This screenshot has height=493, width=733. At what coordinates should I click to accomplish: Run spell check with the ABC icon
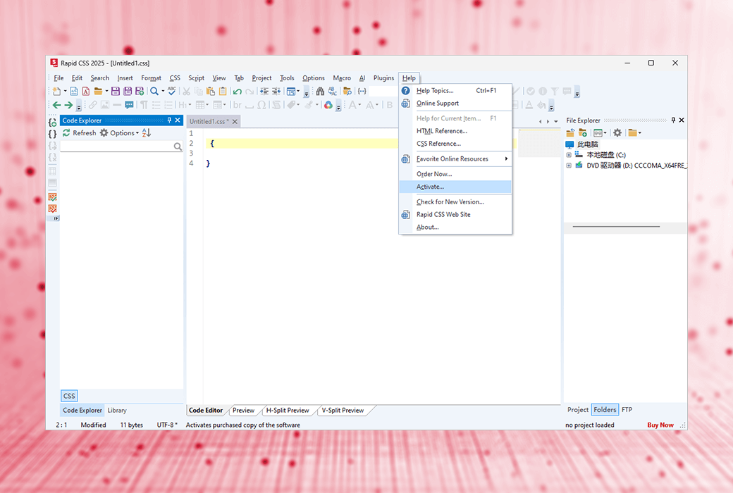coord(171,91)
